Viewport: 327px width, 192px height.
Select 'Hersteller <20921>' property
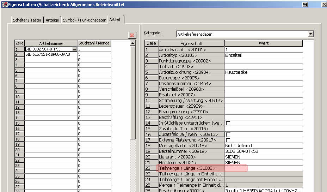(191, 162)
